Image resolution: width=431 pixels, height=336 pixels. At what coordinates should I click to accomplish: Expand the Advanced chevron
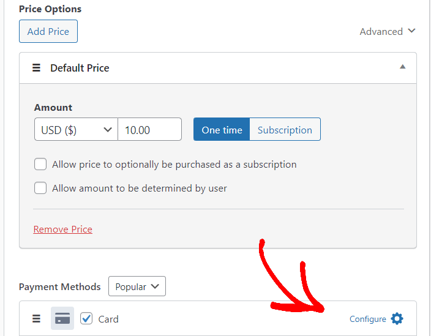(411, 31)
